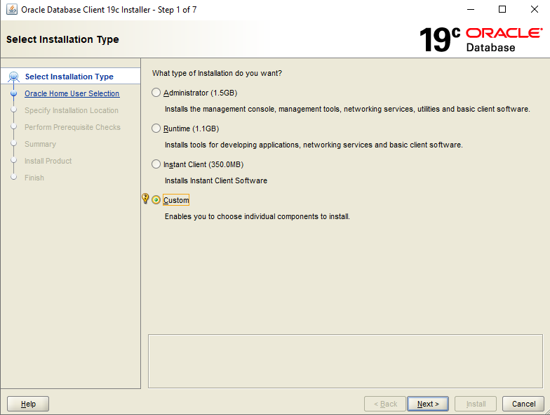Click 'Installs Instant Client Software' text
Screen dimensions: 550x415
click(x=216, y=180)
